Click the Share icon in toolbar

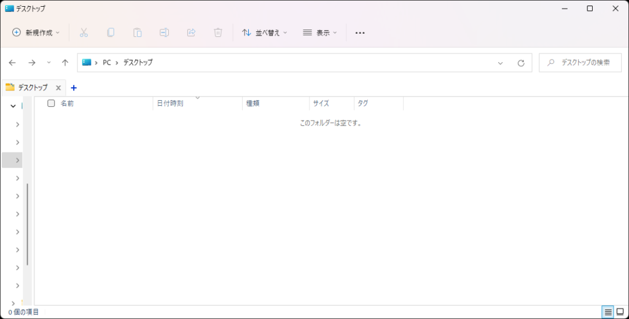tap(191, 33)
